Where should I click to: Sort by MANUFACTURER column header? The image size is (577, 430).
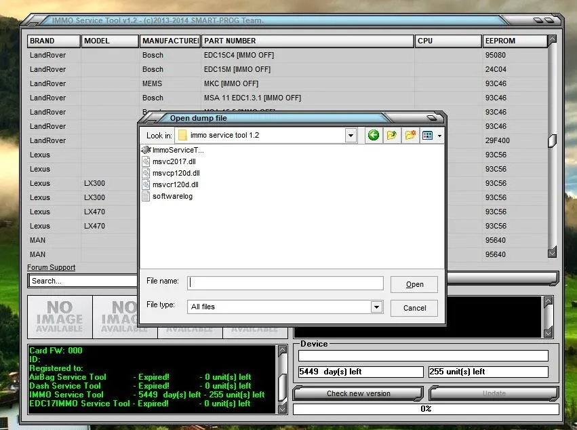point(170,41)
